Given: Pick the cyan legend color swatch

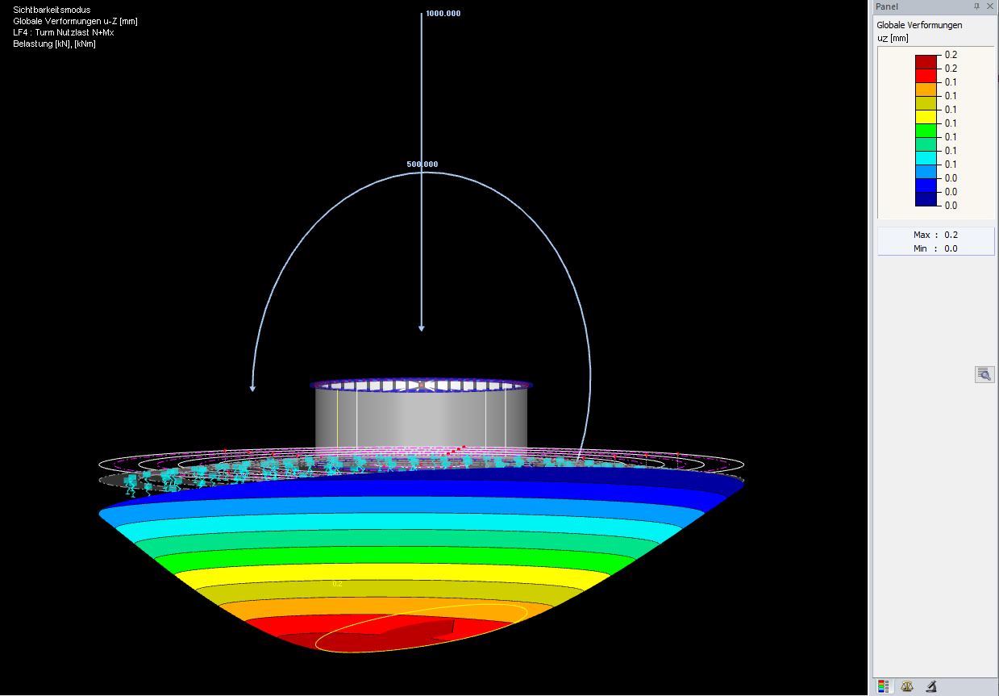Looking at the screenshot, I should (926, 158).
